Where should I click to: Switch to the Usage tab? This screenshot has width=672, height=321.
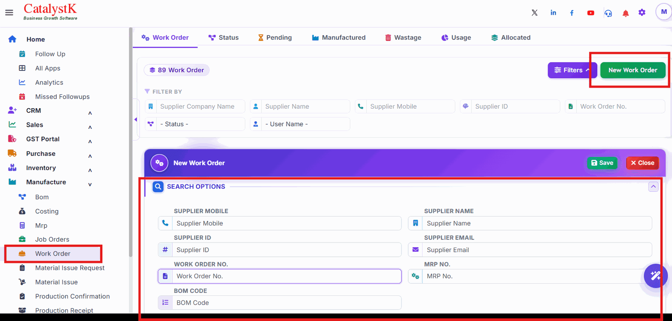click(x=456, y=37)
